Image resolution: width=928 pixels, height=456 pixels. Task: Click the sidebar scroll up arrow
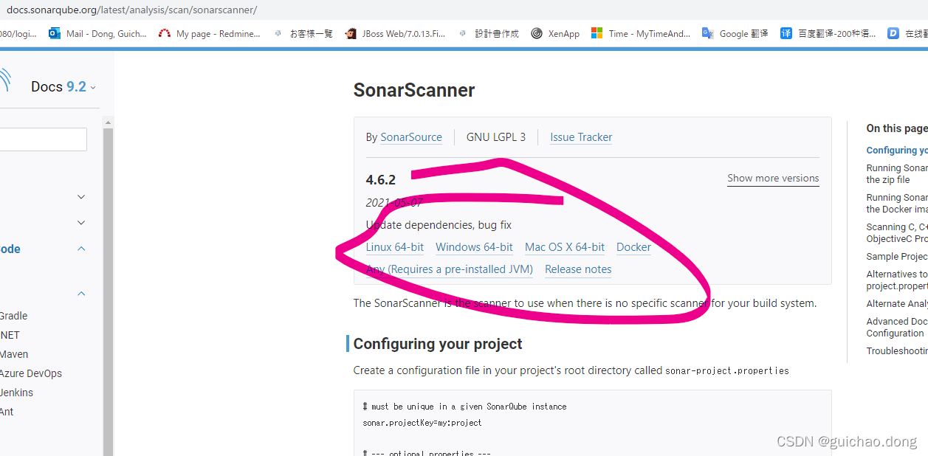[x=108, y=122]
